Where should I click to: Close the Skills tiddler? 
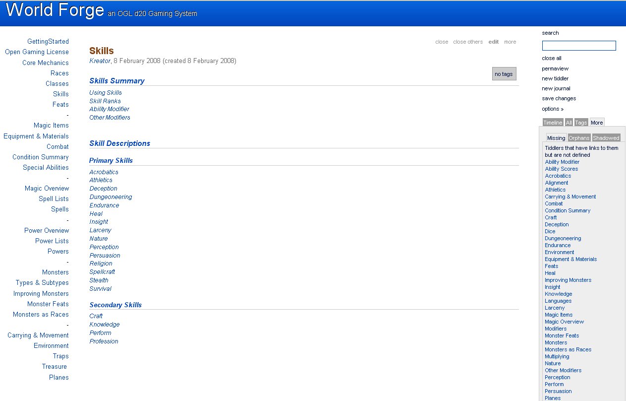click(441, 42)
